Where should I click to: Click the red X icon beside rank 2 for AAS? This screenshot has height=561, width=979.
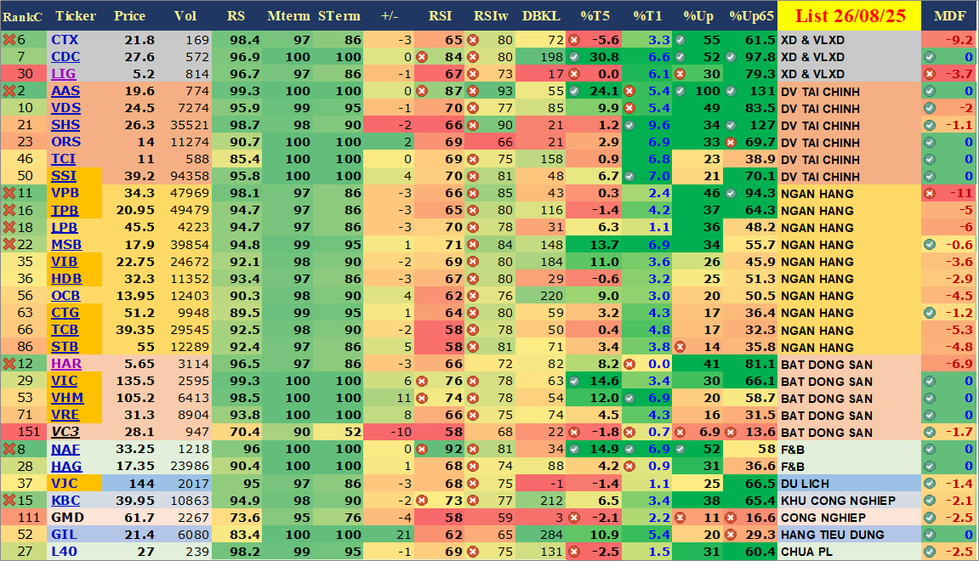(x=9, y=91)
